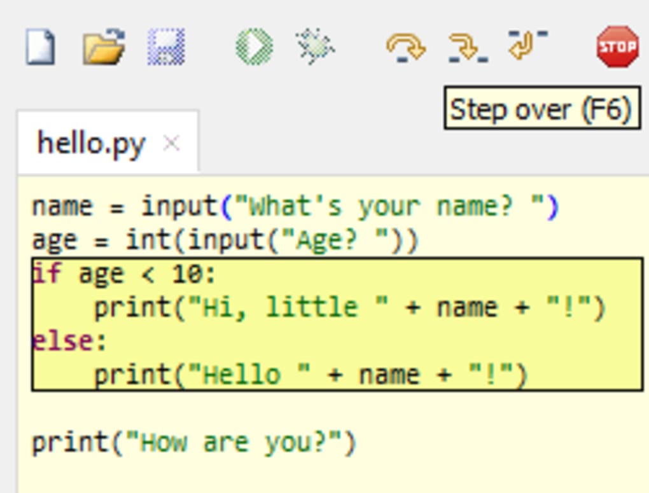This screenshot has width=649, height=493.
Task: Click the How are you print line
Action: pyautogui.click(x=191, y=441)
